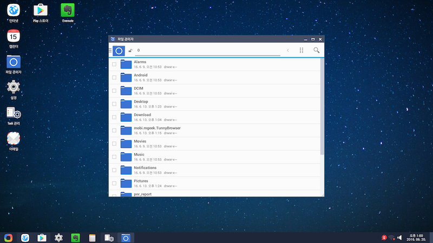Click the taskbar clock and date
This screenshot has height=243, width=433.
[x=416, y=238]
